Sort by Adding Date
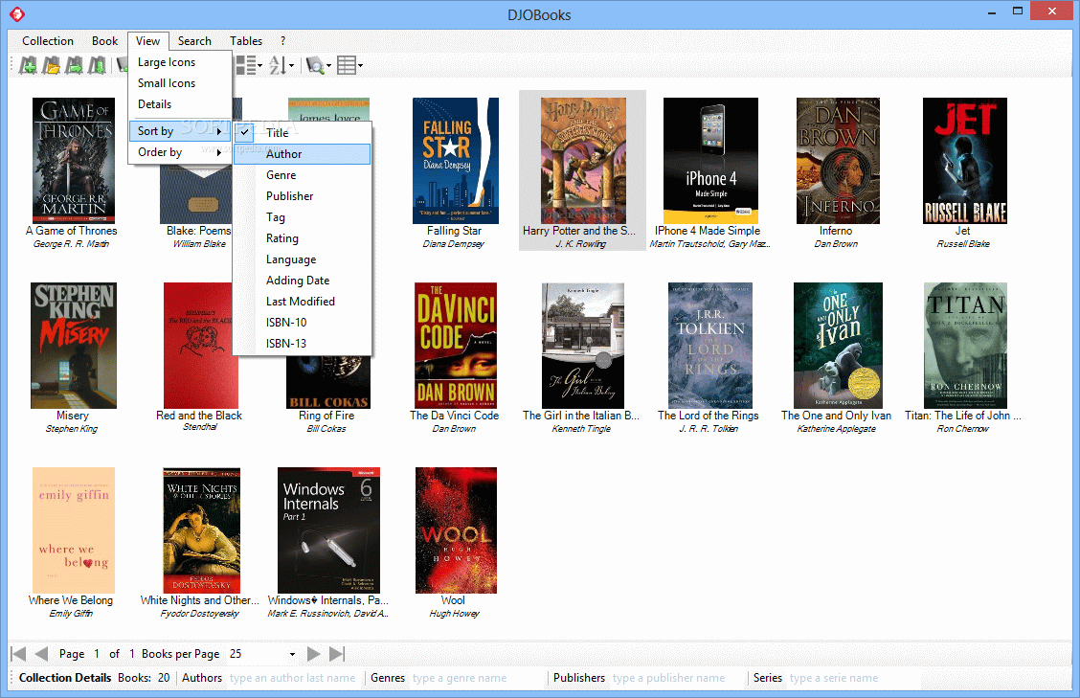This screenshot has height=698, width=1080. pyautogui.click(x=303, y=281)
